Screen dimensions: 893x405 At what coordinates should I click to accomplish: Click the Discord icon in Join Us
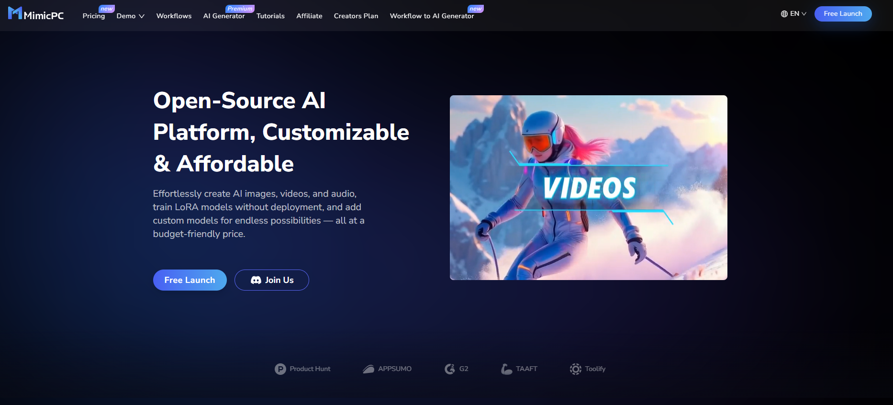click(x=256, y=280)
